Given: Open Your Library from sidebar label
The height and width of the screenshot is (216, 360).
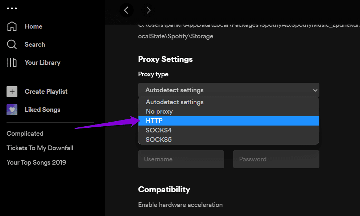Looking at the screenshot, I should coord(42,63).
